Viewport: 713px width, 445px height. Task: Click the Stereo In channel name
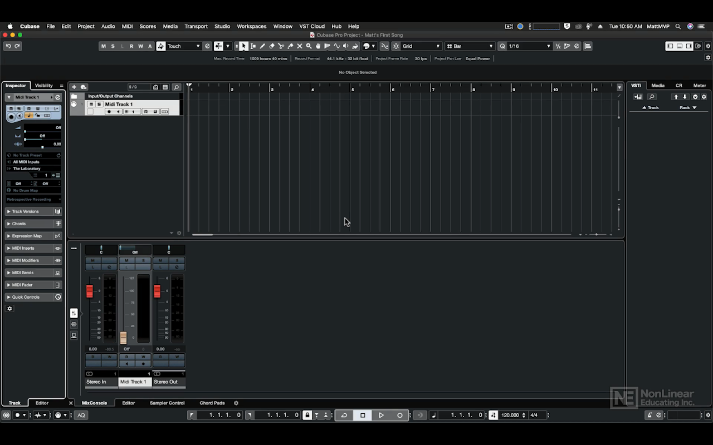(x=101, y=382)
